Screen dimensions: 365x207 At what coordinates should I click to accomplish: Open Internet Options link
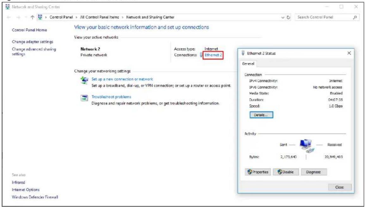[26, 190]
